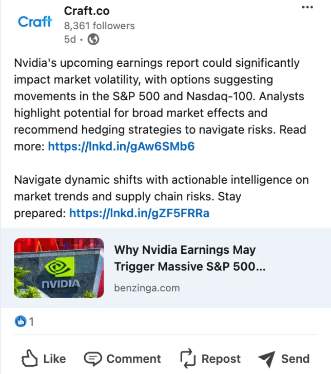This screenshot has width=331, height=374.
Task: Open the Craft.co page name
Action: coord(87,11)
